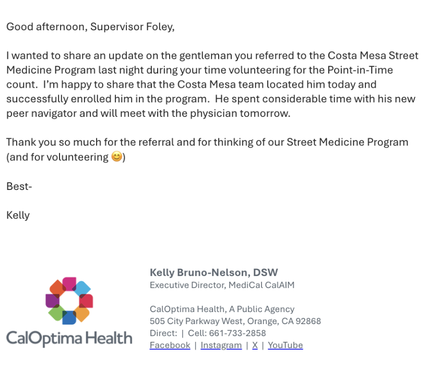This screenshot has width=428, height=381.
Task: Click the 'Kelly' signature below Best-
Action: click(18, 215)
